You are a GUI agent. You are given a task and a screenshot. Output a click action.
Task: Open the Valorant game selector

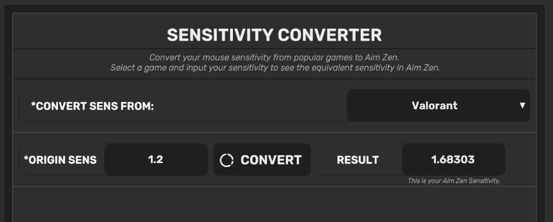click(x=438, y=105)
